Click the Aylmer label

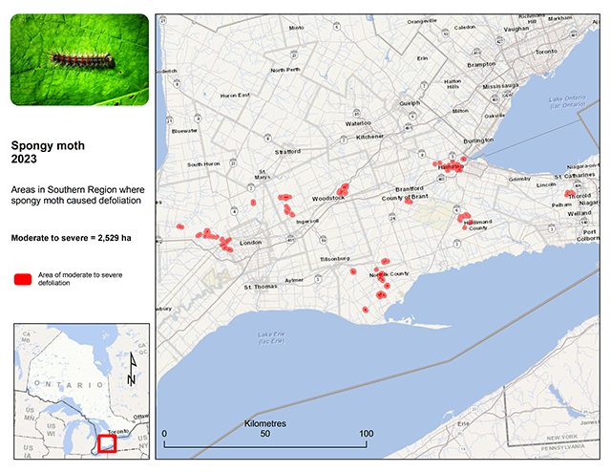(294, 280)
